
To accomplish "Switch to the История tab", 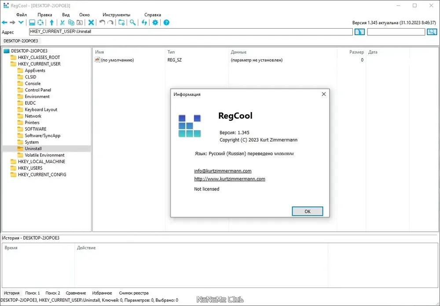I will pos(12,293).
